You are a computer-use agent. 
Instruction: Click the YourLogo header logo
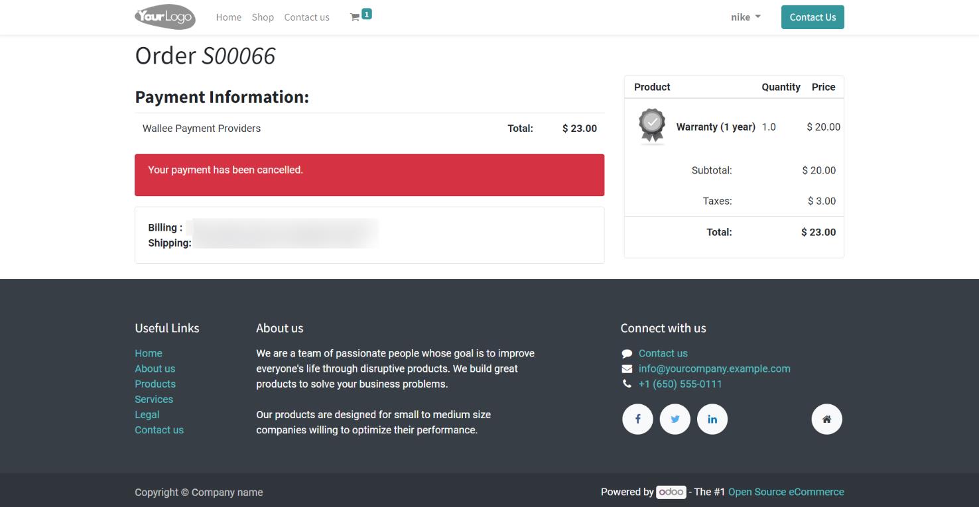164,17
